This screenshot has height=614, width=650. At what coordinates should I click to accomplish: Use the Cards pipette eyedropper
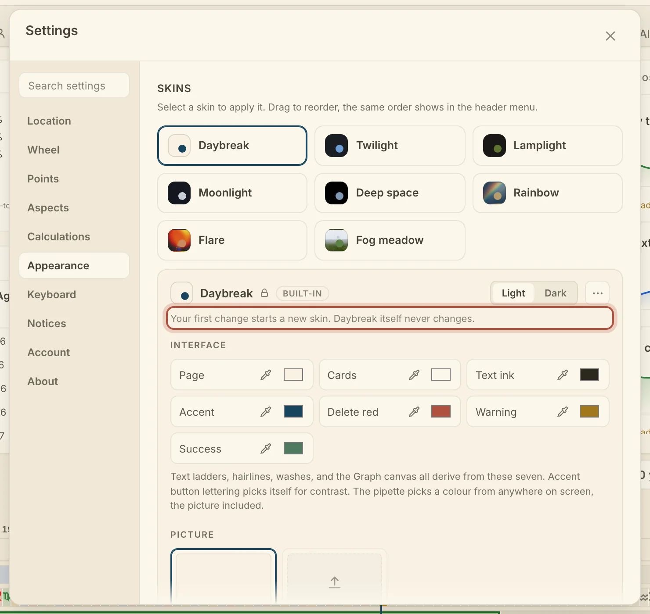pyautogui.click(x=414, y=375)
